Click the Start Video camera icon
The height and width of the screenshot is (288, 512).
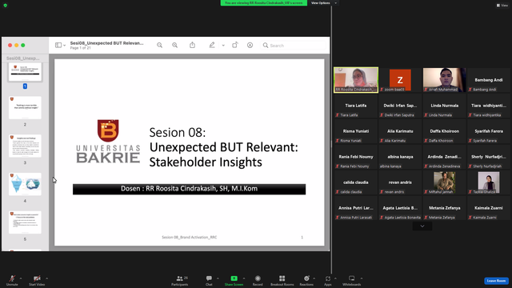point(37,278)
